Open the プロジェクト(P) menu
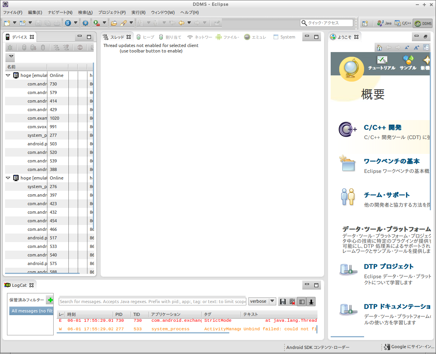The width and height of the screenshot is (436, 354). click(112, 12)
